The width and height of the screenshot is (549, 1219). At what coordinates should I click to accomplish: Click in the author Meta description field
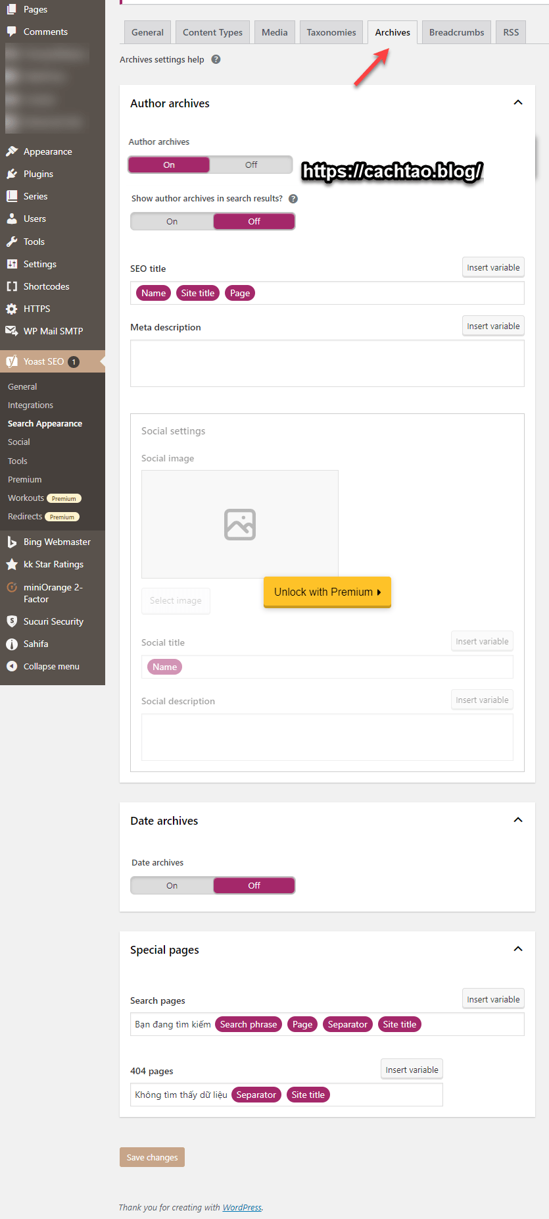pyautogui.click(x=327, y=363)
